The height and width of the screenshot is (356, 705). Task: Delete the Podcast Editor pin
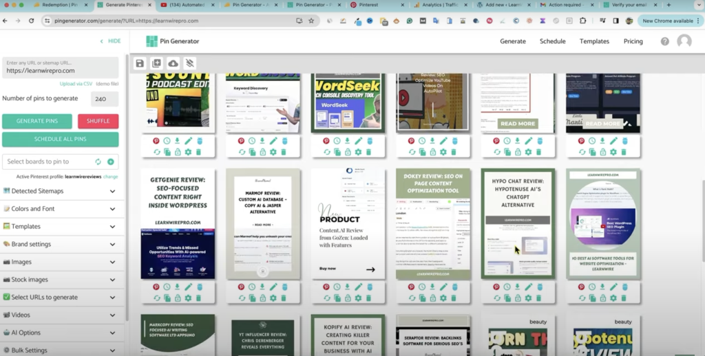198,152
